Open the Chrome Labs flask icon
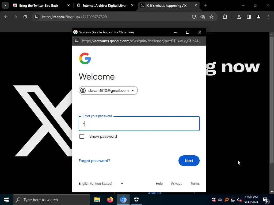The width and height of the screenshot is (274, 205). [239, 17]
